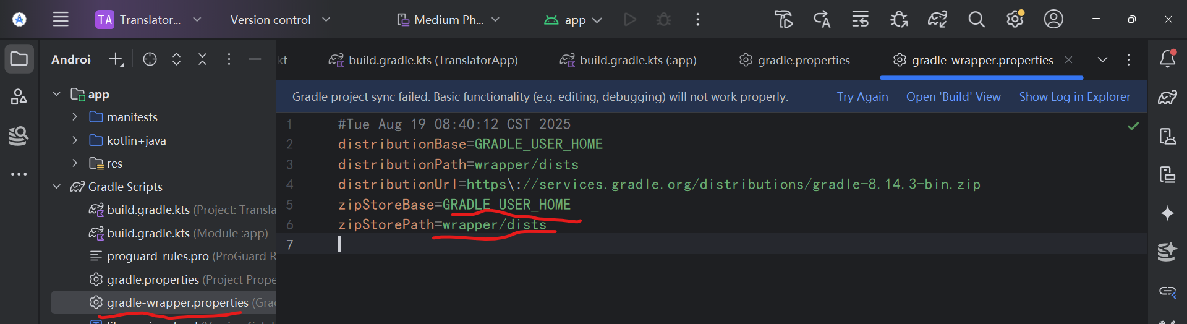The width and height of the screenshot is (1187, 324).
Task: Select opened file crosshair icon
Action: coord(150,59)
